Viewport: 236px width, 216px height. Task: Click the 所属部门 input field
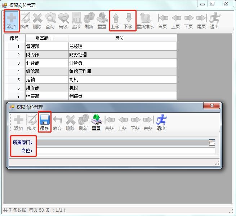[x=123, y=142]
